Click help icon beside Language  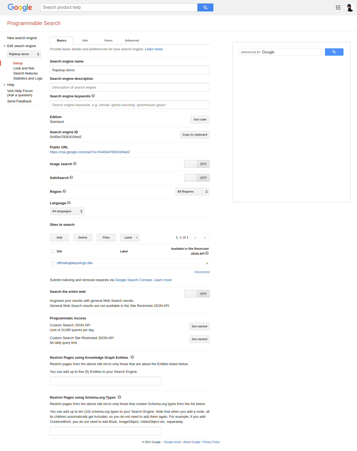[69, 203]
